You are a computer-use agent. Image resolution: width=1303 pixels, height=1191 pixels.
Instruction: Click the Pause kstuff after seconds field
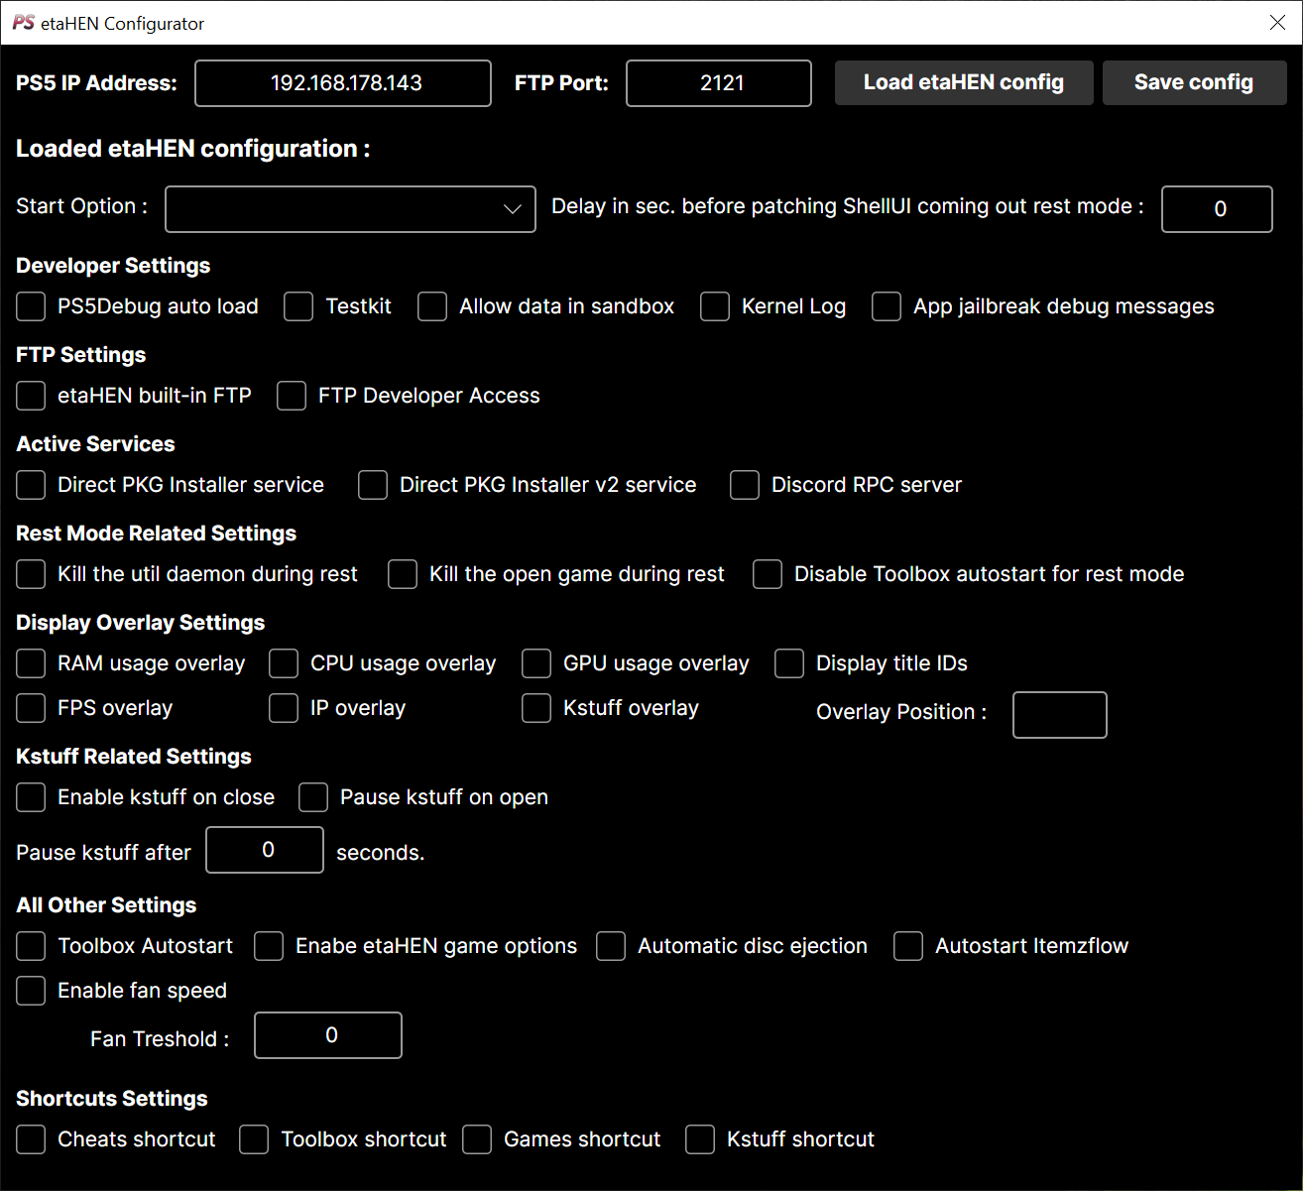(265, 850)
